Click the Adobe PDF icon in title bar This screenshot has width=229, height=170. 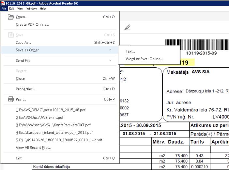tap(3, 3)
